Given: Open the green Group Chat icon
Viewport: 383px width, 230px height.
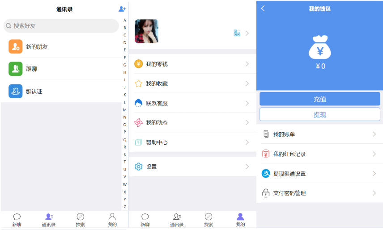Looking at the screenshot, I should (x=15, y=69).
